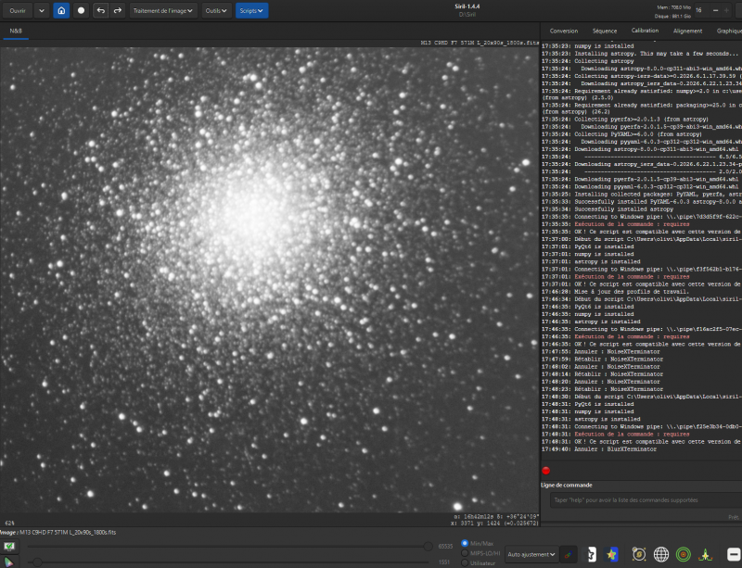Screen dimensions: 742x568
Task: Select the Min/Max radio button
Action: [465, 543]
